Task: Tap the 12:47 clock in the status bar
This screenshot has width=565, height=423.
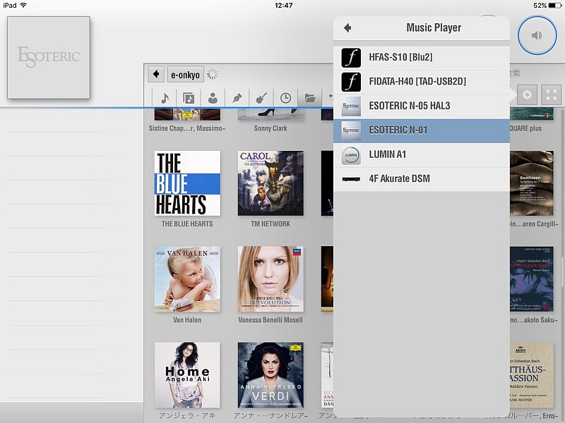Action: pyautogui.click(x=283, y=6)
